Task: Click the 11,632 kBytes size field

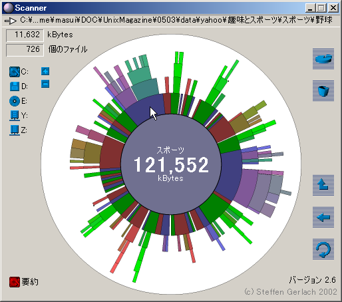Action: tap(25, 35)
